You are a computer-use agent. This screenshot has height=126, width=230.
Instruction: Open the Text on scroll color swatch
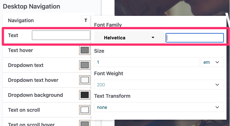coord(85,110)
